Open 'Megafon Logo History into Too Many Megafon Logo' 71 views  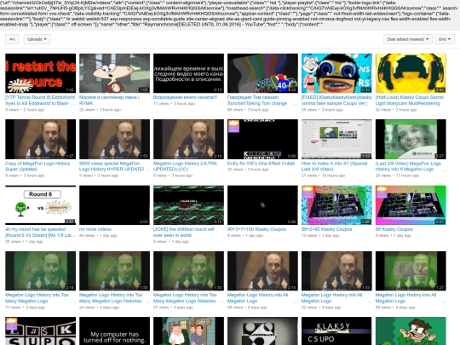(x=37, y=298)
